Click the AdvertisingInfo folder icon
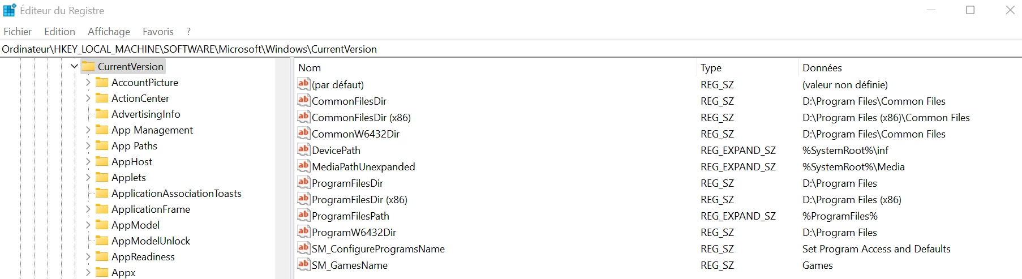 point(102,114)
